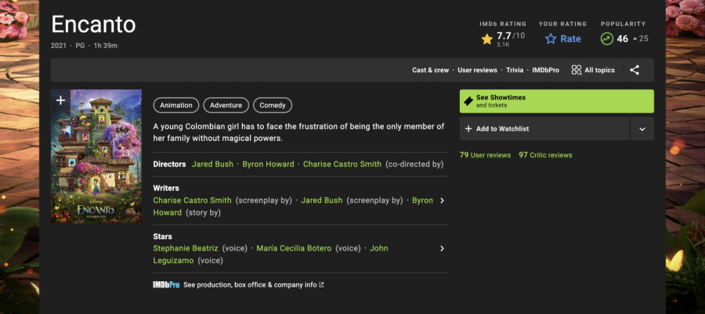The height and width of the screenshot is (314, 705).
Task: Open director Byron Howard's page
Action: coord(268,164)
